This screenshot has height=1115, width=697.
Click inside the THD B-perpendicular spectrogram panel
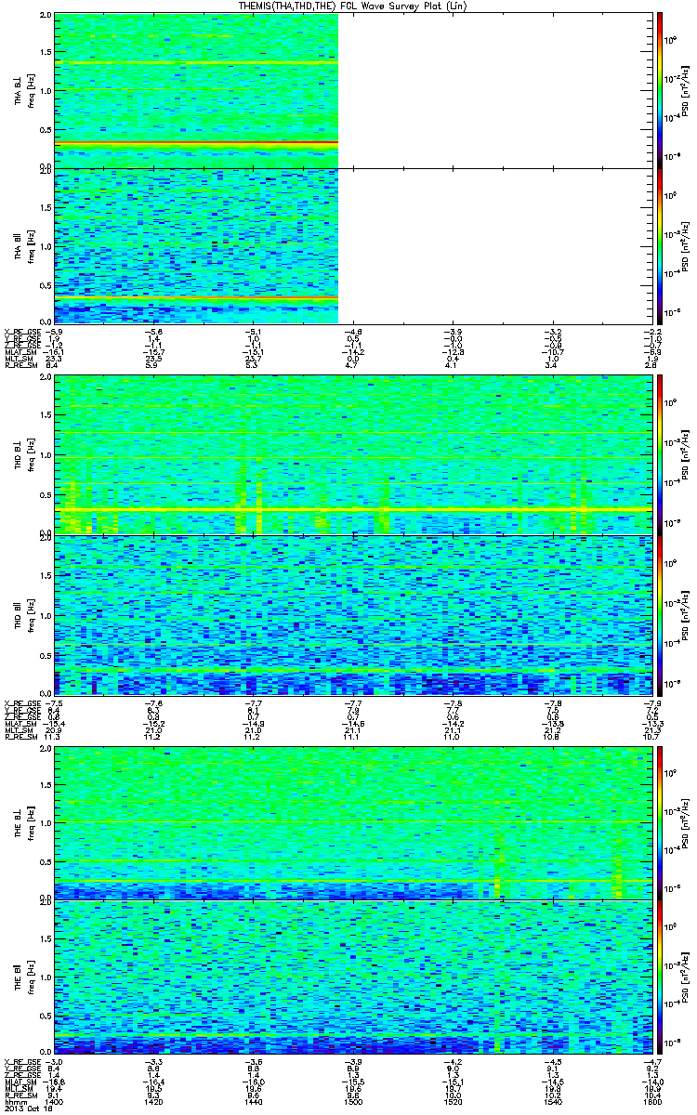click(352, 454)
